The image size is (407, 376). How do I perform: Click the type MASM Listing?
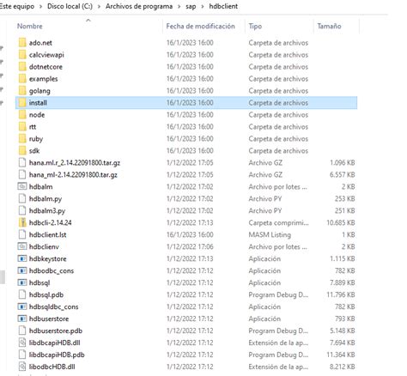click(x=270, y=234)
